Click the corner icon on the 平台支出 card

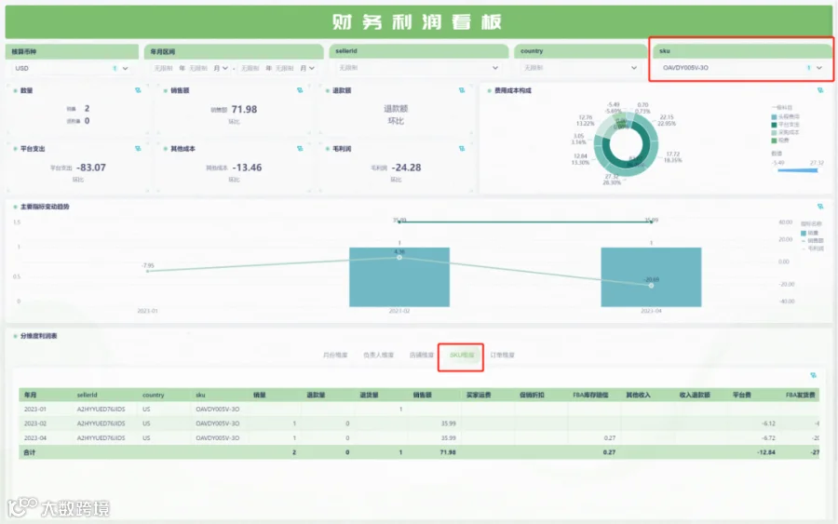pos(138,149)
